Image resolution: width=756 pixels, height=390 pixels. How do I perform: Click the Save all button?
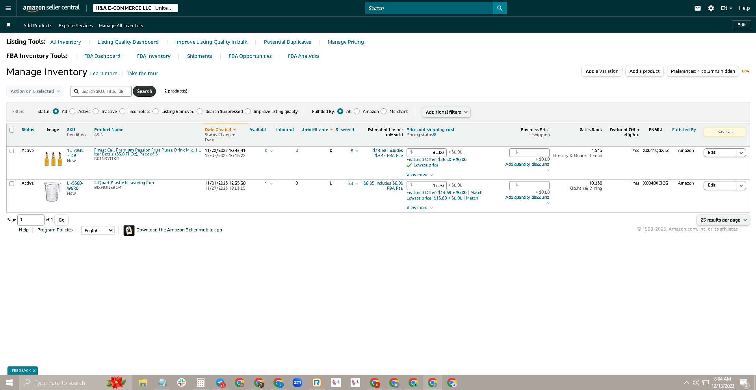pyautogui.click(x=725, y=132)
